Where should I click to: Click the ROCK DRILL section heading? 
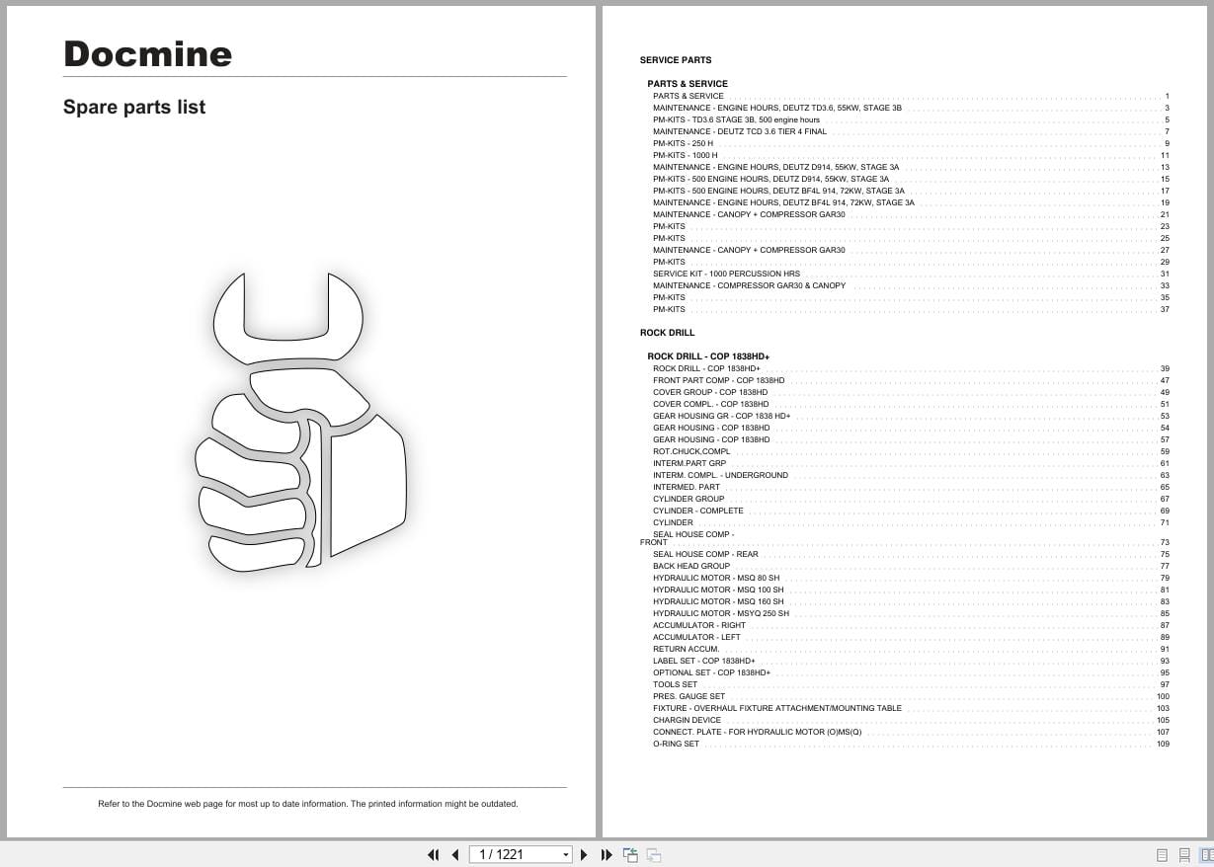click(668, 333)
